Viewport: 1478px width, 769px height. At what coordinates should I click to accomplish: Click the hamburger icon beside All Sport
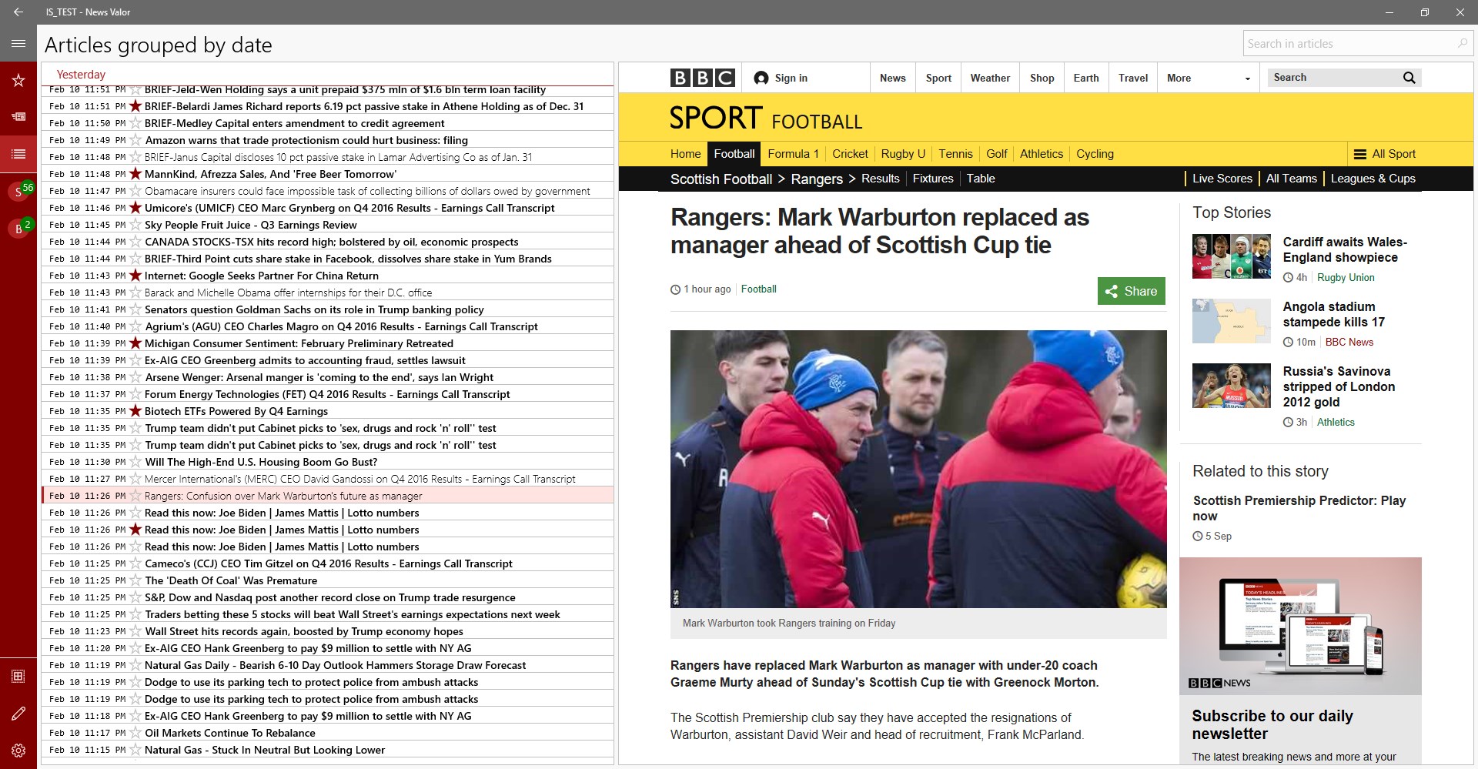pos(1360,154)
